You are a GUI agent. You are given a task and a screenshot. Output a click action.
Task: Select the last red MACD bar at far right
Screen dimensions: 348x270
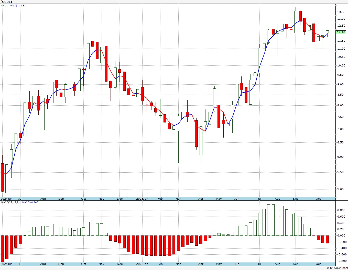coord(327,239)
